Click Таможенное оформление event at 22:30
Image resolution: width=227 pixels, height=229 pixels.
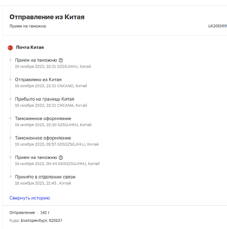coord(43,119)
